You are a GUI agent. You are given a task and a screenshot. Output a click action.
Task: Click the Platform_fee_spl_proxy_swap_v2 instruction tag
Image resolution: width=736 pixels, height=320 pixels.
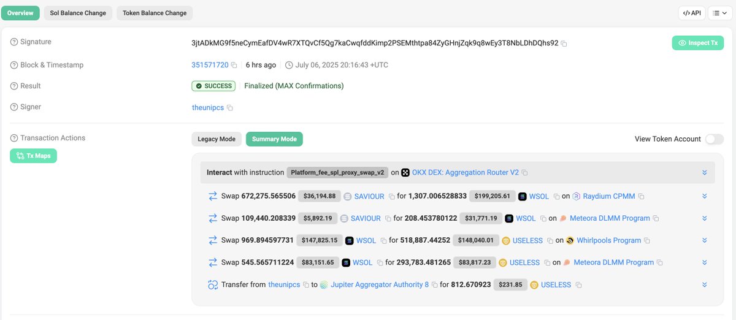(x=337, y=173)
